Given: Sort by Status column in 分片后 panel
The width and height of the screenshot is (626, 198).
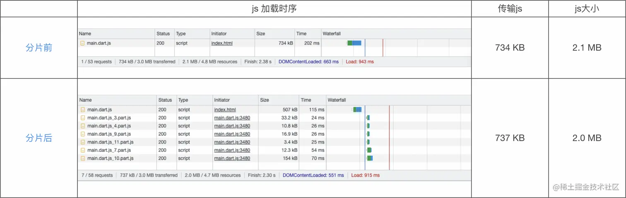Looking at the screenshot, I should tap(166, 100).
